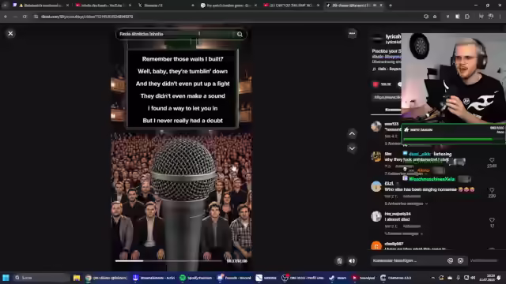The image size is (506, 284).
Task: Like the 'singing nonsense' comment
Action: (492, 190)
